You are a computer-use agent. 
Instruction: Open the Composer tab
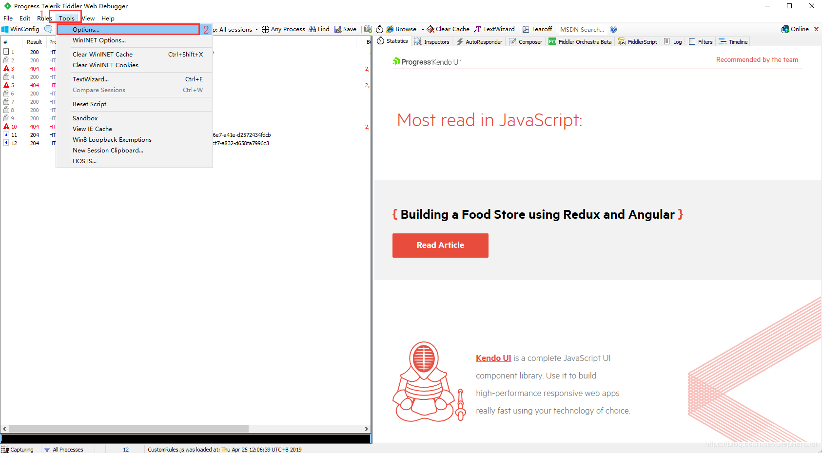point(526,42)
